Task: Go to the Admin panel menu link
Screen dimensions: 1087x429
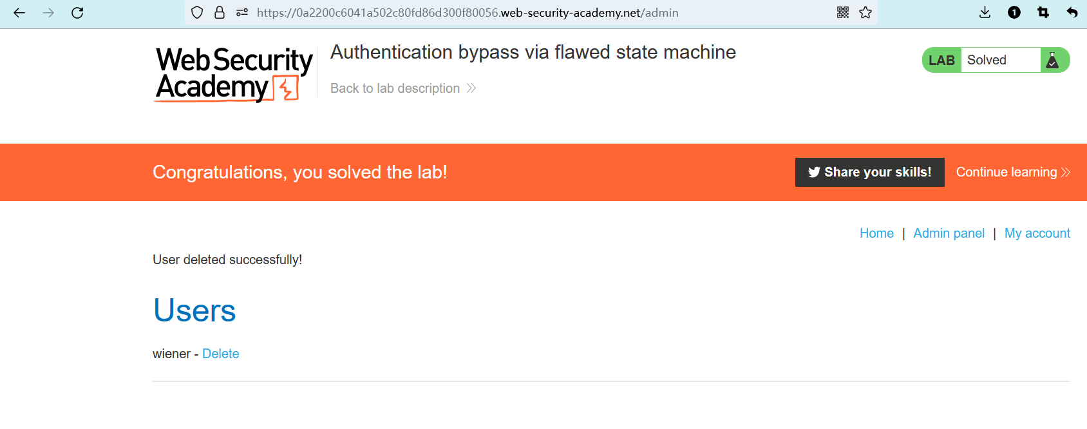Action: pyautogui.click(x=949, y=233)
